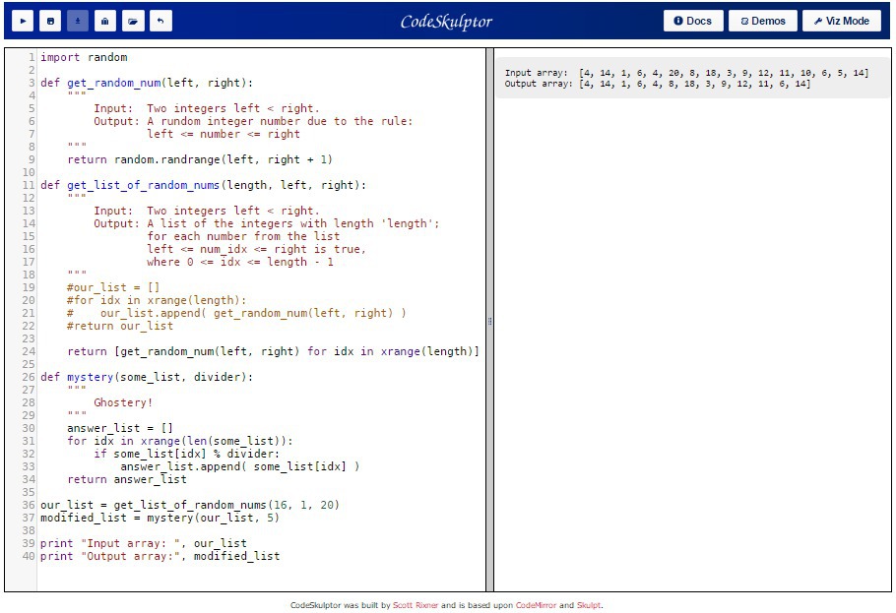Click on the 'def mystery' function definition
Screen dimensions: 896x613
tap(147, 377)
